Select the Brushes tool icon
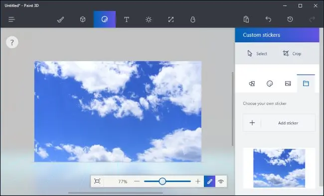The image size is (324, 196). point(60,19)
